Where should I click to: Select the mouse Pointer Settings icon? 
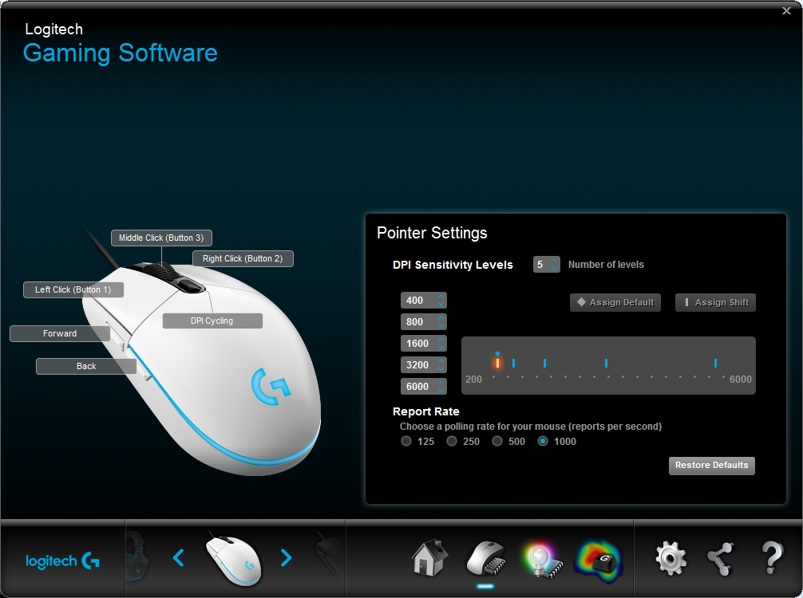(485, 558)
